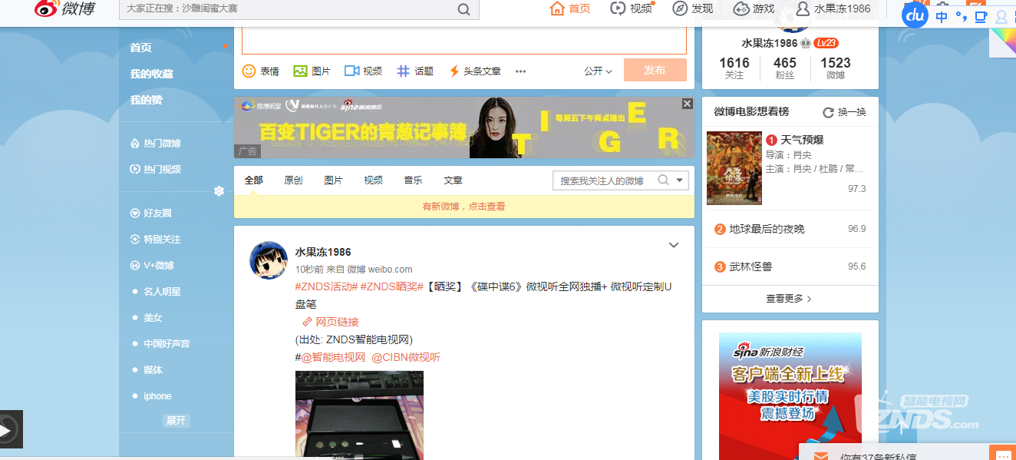Select the 全部 feed tab
This screenshot has width=1016, height=460.
tap(253, 180)
